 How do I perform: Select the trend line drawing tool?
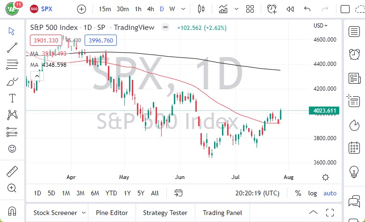13,48
